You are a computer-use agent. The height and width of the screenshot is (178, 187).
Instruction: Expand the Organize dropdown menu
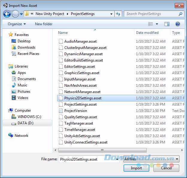coord(17,24)
